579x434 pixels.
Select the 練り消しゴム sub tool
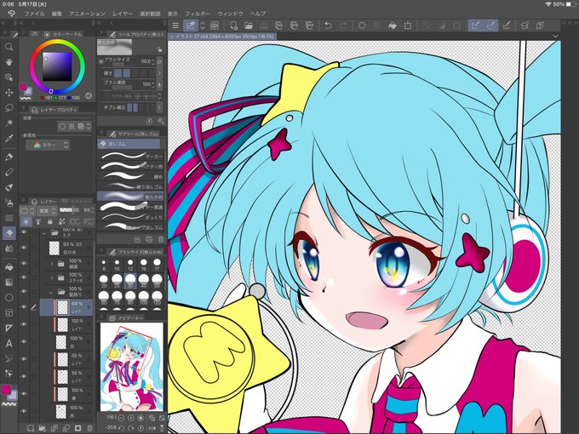point(130,186)
